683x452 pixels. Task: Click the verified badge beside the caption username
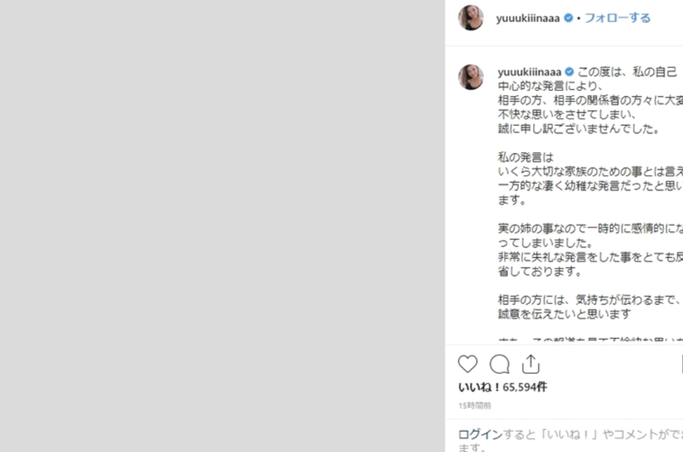(x=570, y=71)
